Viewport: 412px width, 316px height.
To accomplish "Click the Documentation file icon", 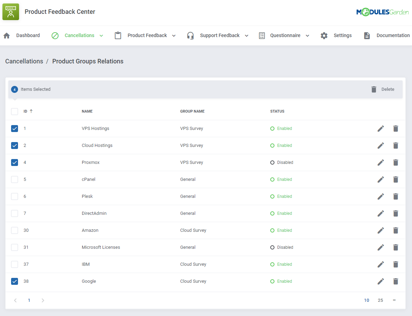I will tap(367, 35).
